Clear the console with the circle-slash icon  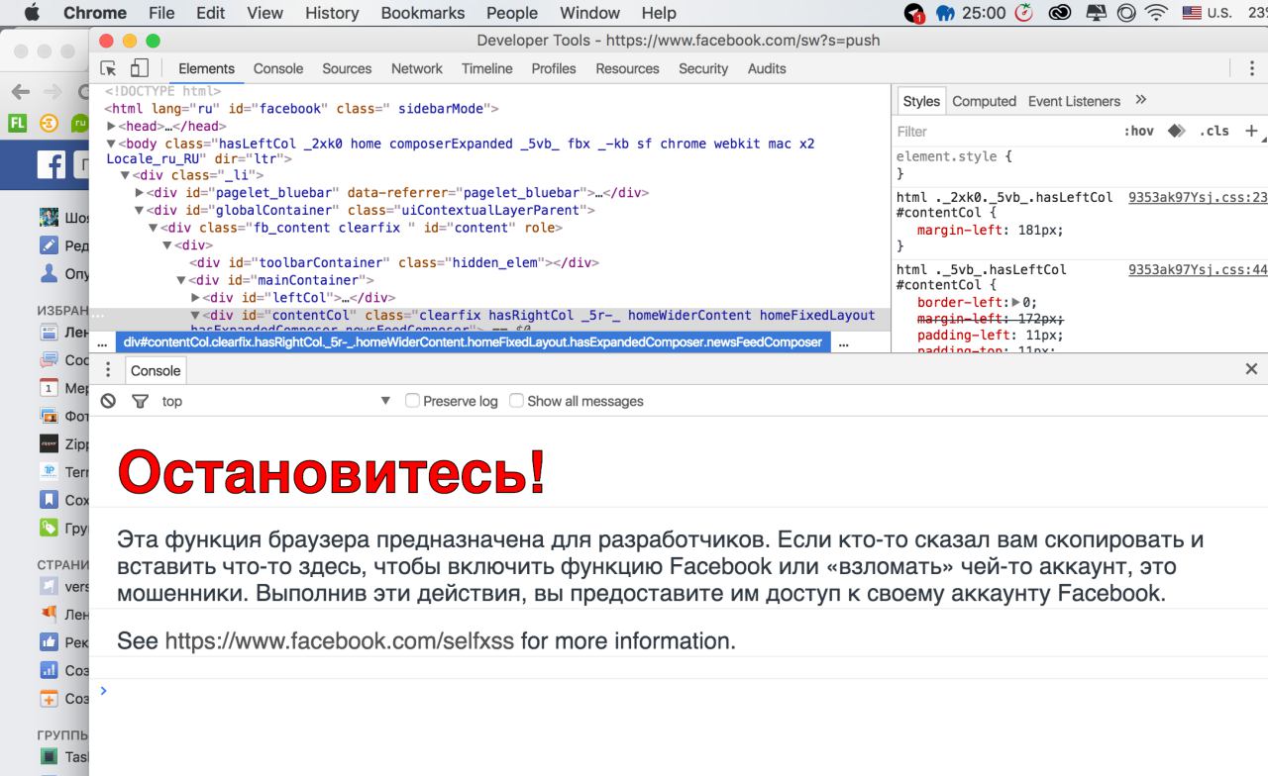tap(109, 401)
